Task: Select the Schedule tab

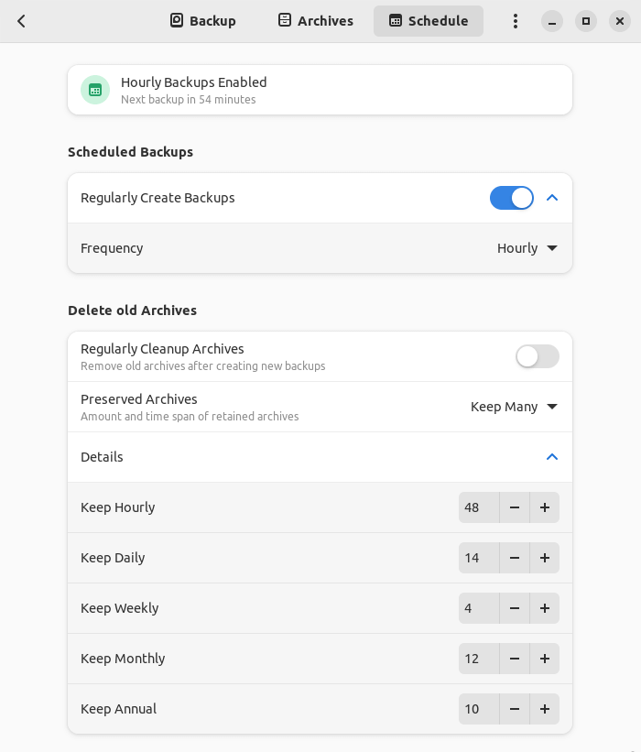Action: pyautogui.click(x=429, y=21)
